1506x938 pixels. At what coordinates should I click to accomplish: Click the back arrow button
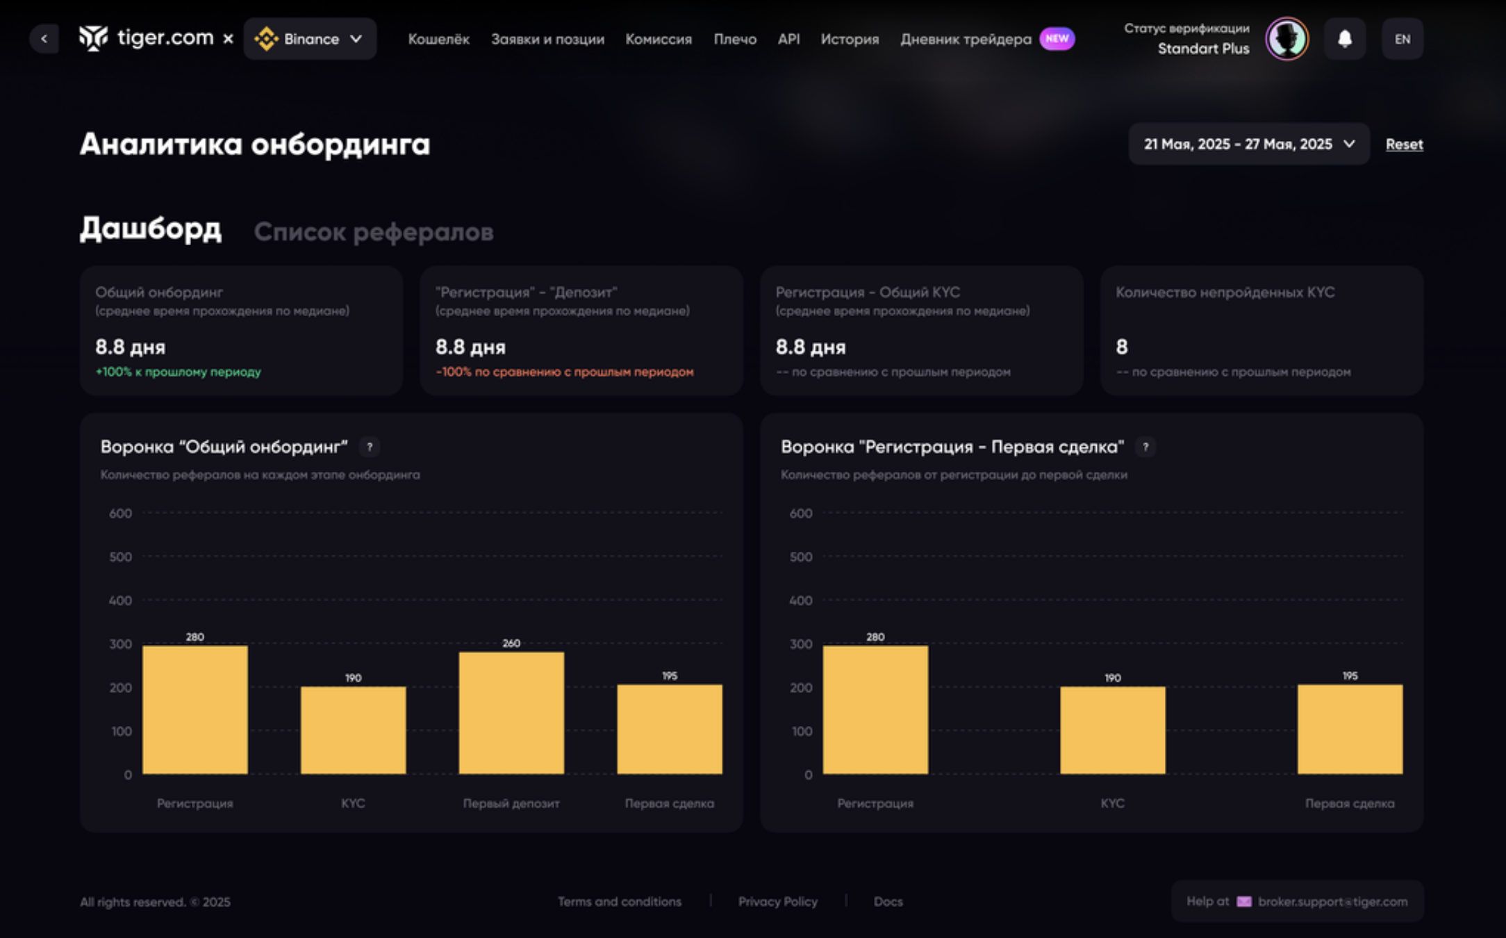coord(44,39)
